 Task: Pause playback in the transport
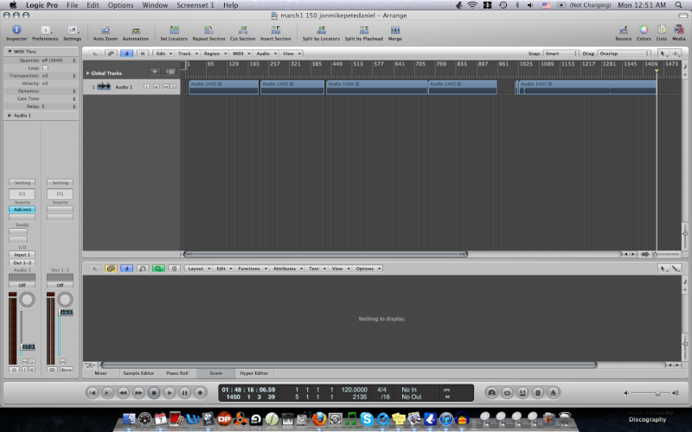click(x=184, y=393)
